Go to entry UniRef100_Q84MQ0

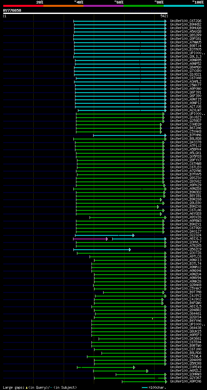point(186,67)
